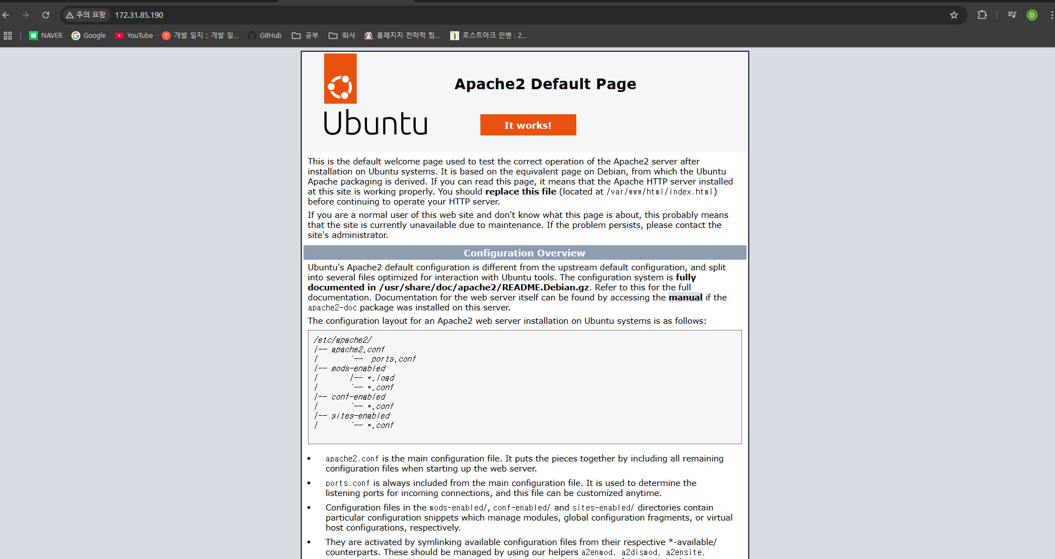Open the green profile avatar
1055x559 pixels.
tap(1032, 15)
